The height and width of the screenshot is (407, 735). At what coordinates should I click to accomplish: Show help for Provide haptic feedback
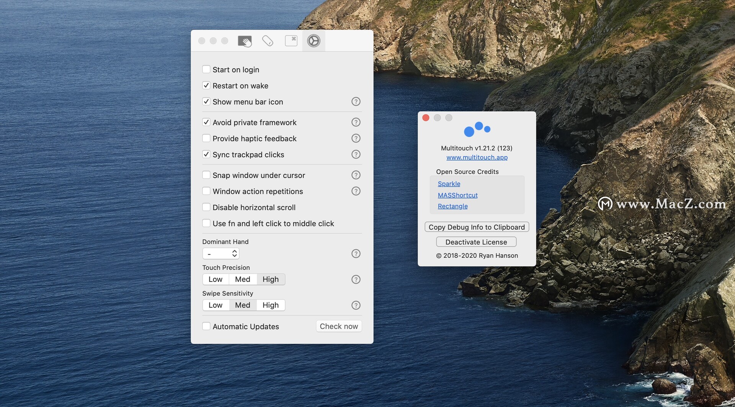coord(356,138)
